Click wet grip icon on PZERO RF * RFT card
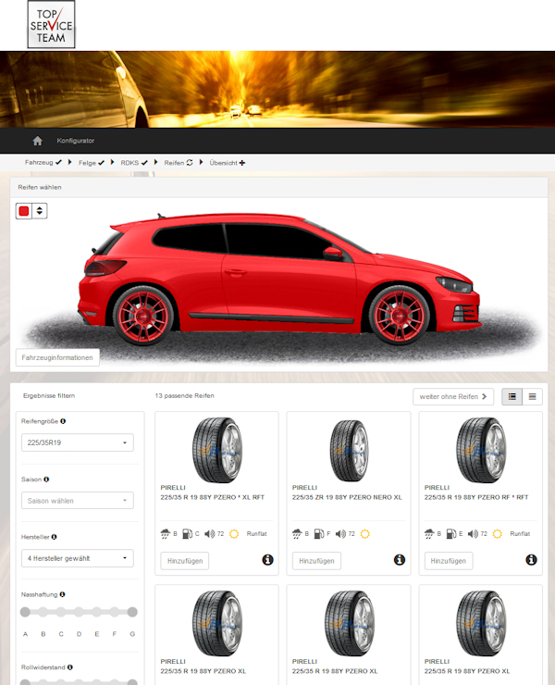555x685 pixels. (x=429, y=534)
